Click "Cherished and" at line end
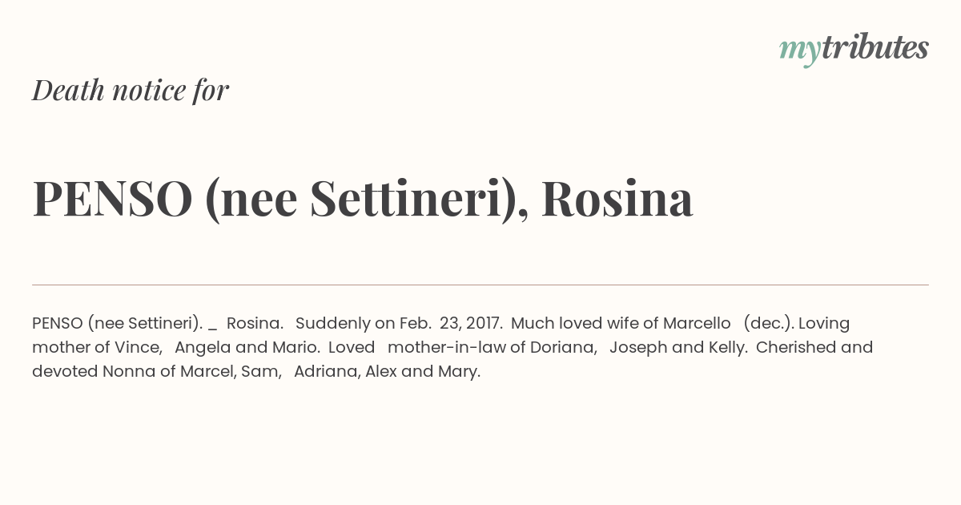This screenshot has width=961, height=505. coord(814,348)
